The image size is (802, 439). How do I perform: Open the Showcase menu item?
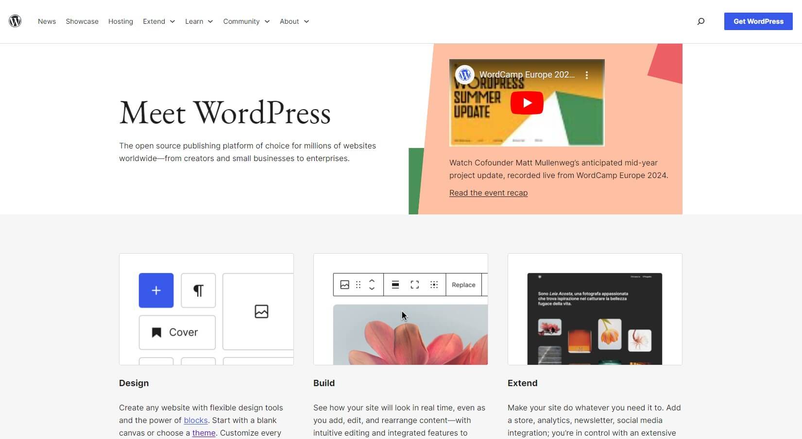(x=82, y=21)
